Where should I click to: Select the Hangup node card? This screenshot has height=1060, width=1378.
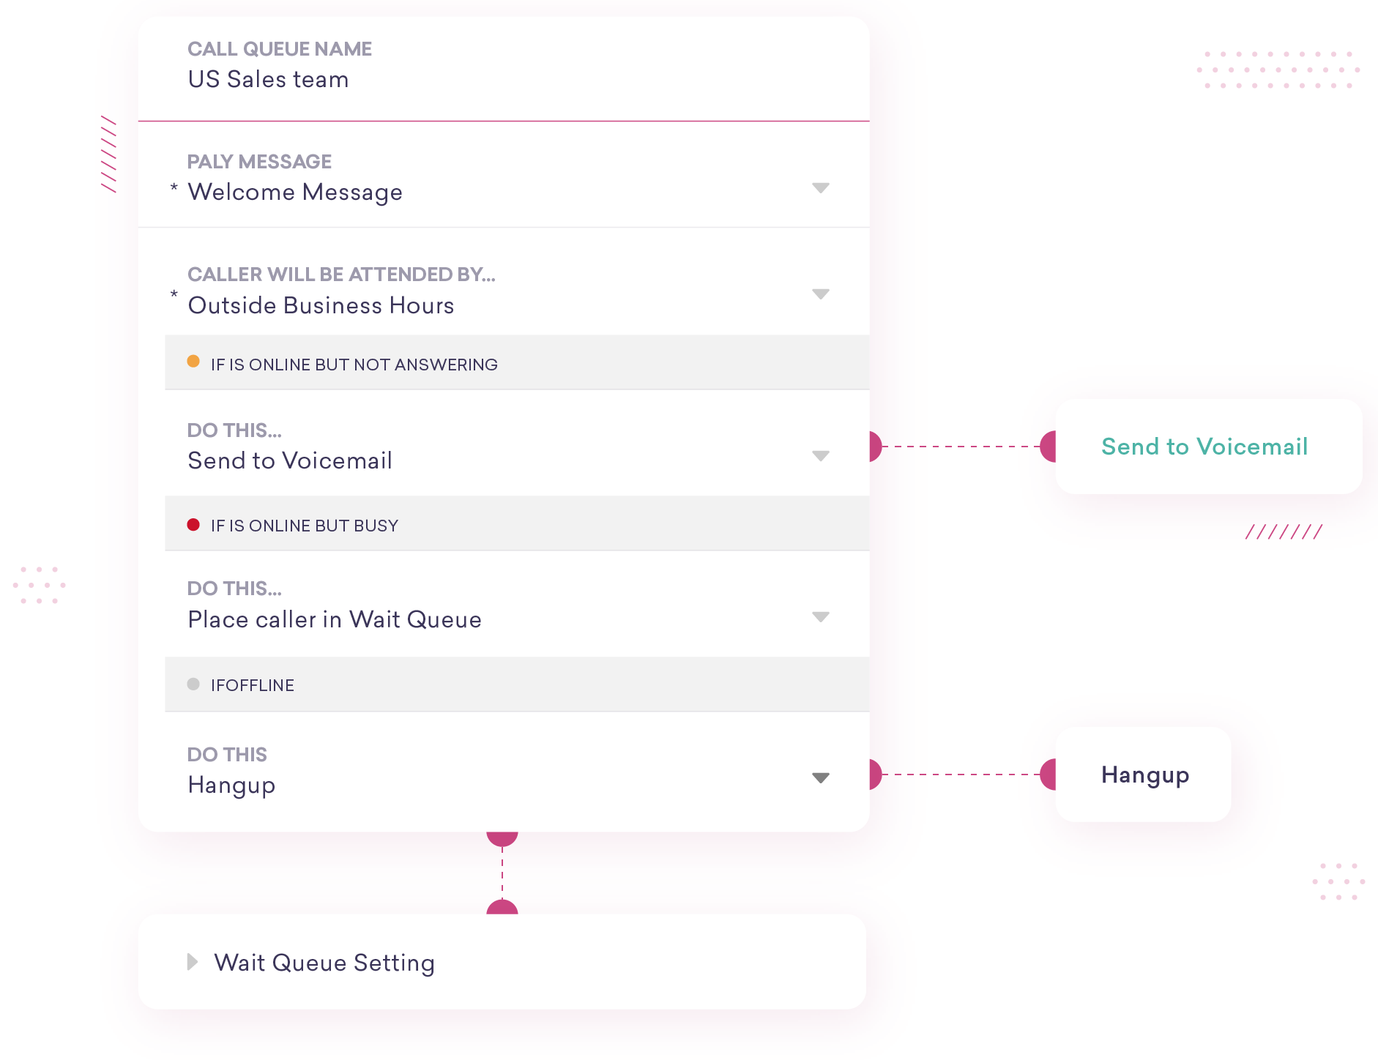[x=1144, y=775]
